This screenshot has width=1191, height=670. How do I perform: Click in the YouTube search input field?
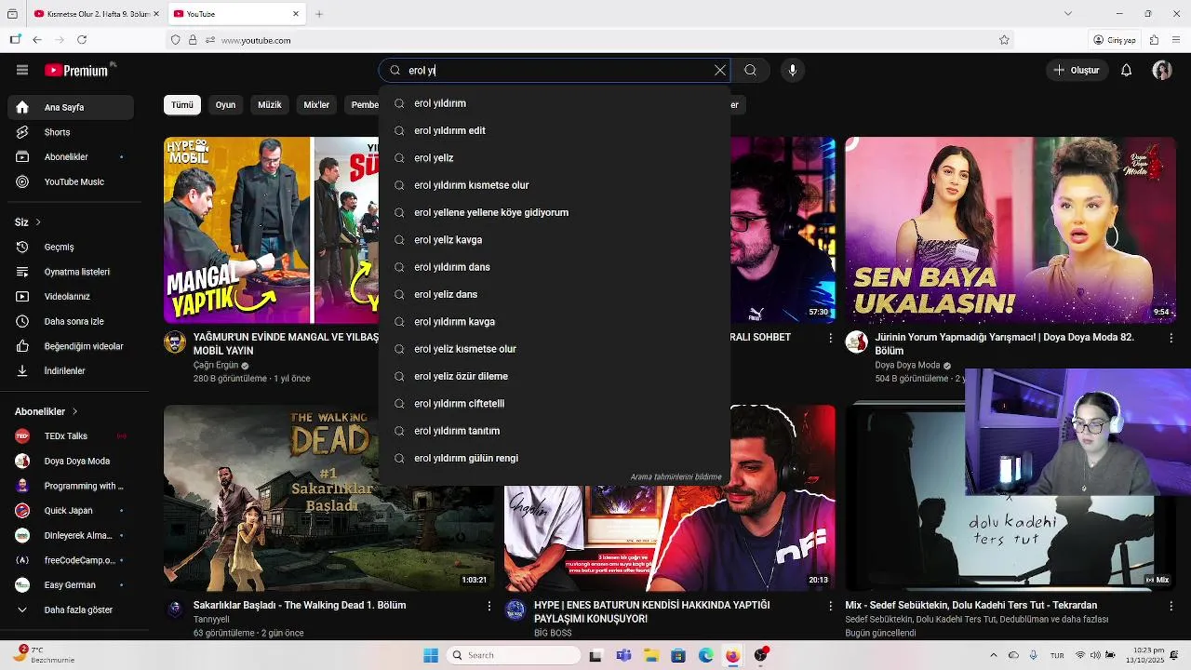coord(558,70)
